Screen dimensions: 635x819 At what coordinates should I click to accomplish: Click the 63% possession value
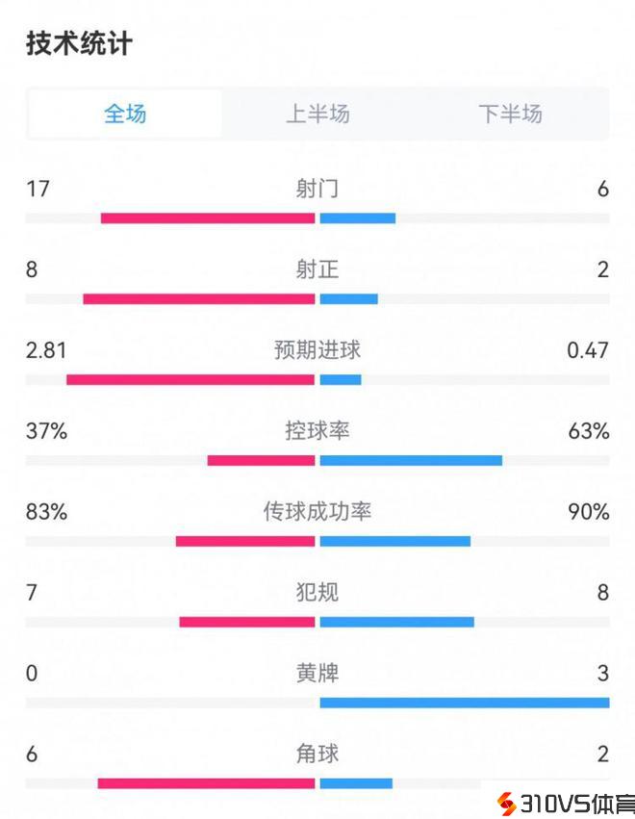pyautogui.click(x=589, y=431)
